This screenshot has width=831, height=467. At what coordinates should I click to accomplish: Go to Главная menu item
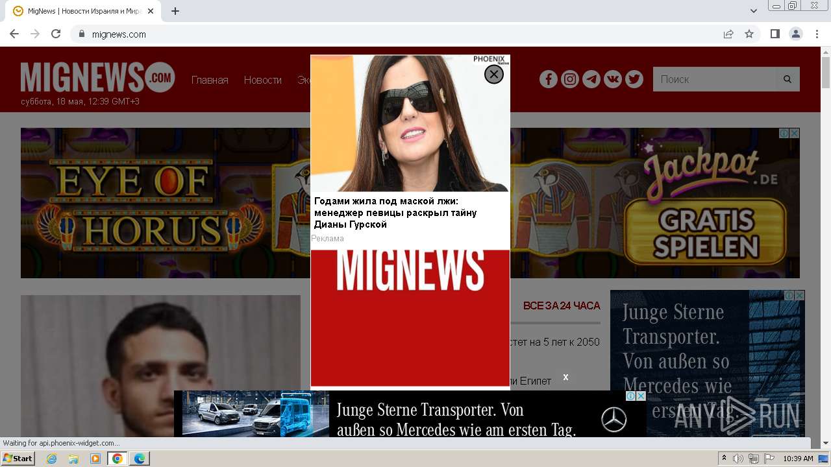click(210, 80)
